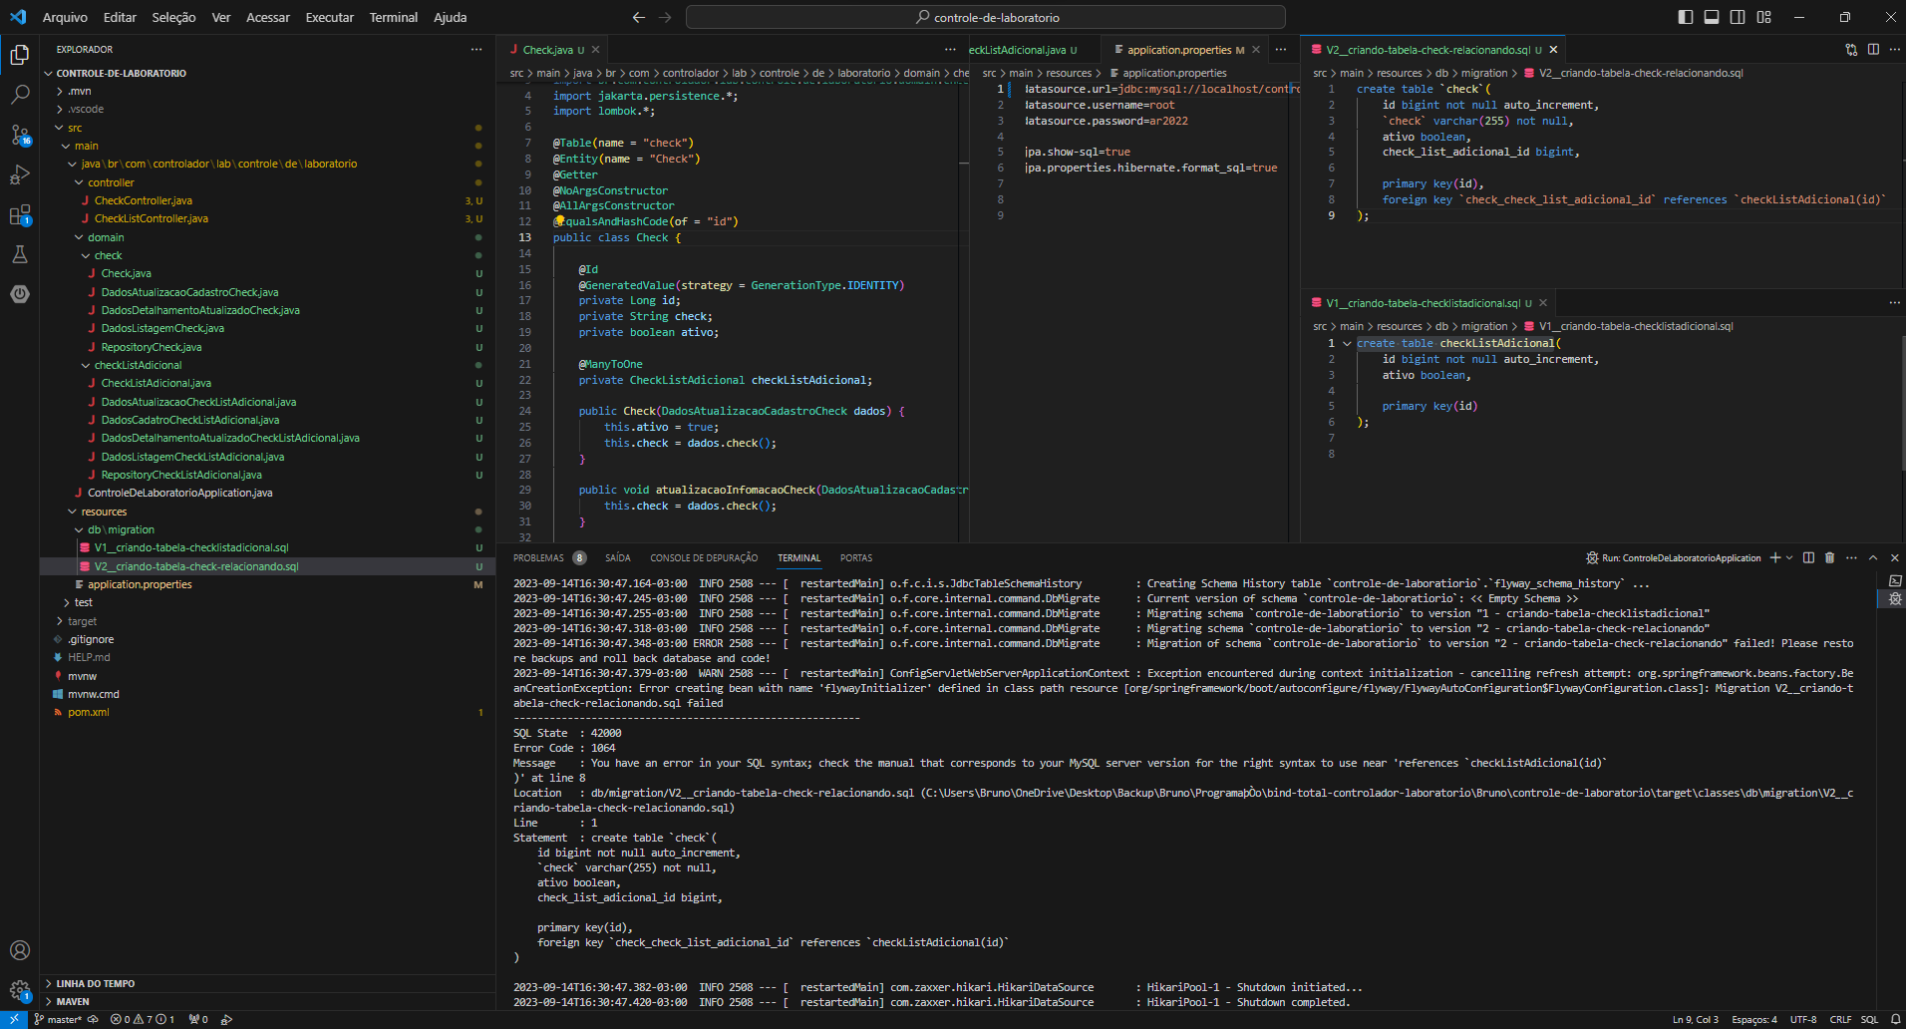Expand the LINHA DO TEMPO section
1906x1029 pixels.
(95, 983)
